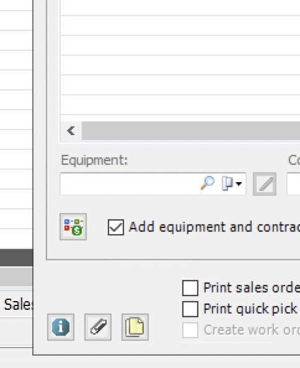The height and width of the screenshot is (368, 300).
Task: Click the magnifier search icon in Equipment field
Action: coord(208,183)
